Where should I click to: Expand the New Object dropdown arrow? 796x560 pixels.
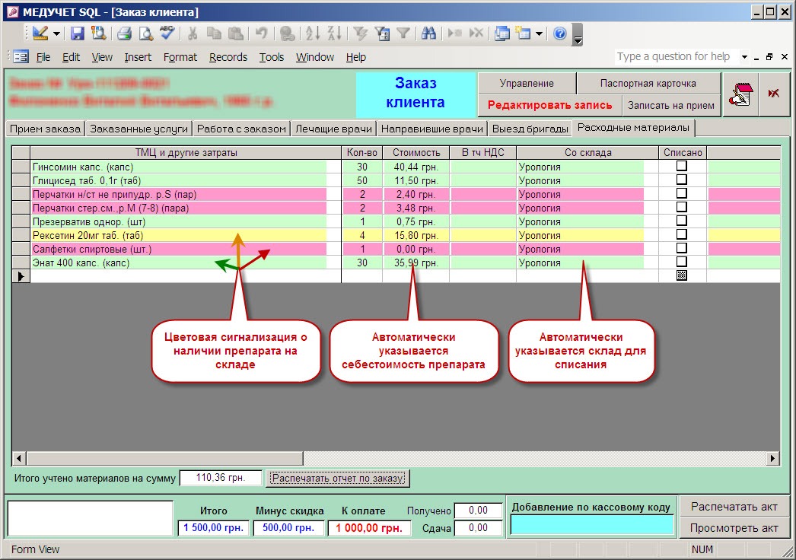539,34
